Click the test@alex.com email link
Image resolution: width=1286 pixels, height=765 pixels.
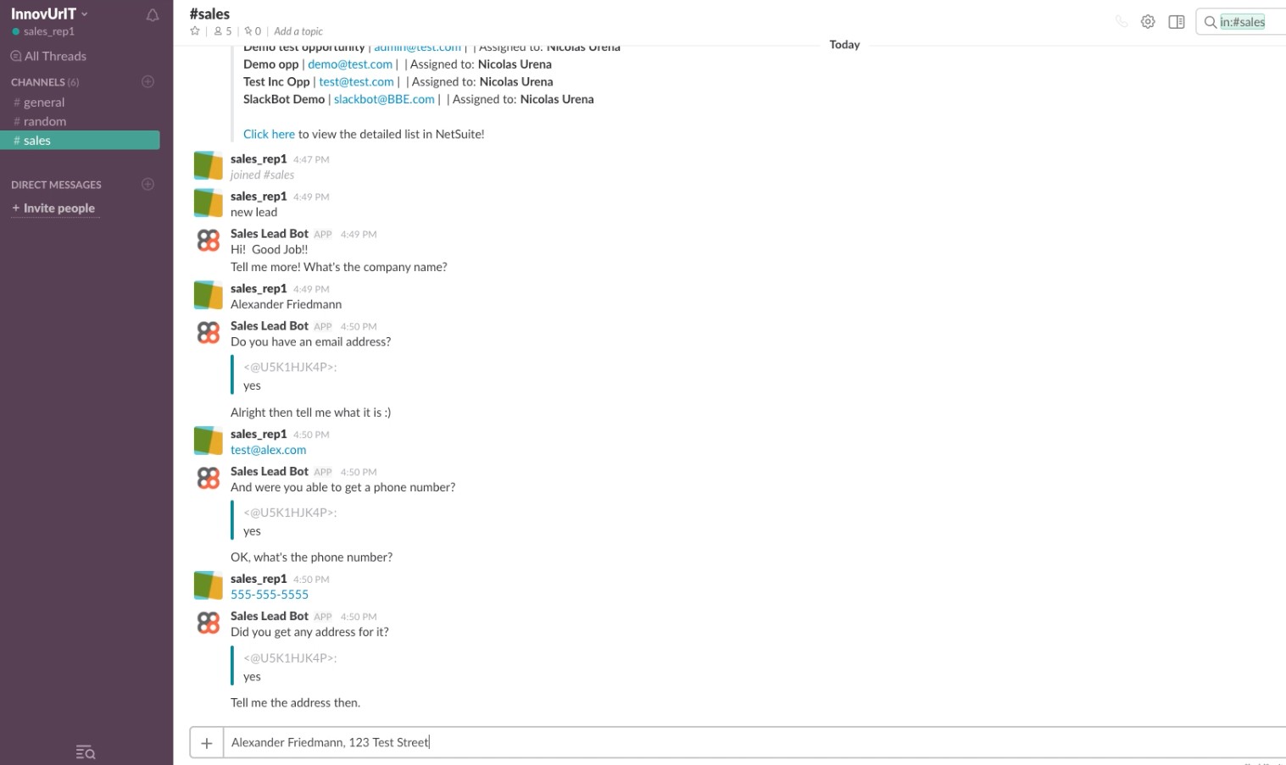268,450
